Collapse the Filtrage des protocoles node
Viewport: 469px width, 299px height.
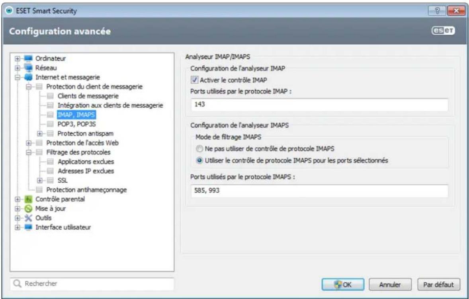29,152
